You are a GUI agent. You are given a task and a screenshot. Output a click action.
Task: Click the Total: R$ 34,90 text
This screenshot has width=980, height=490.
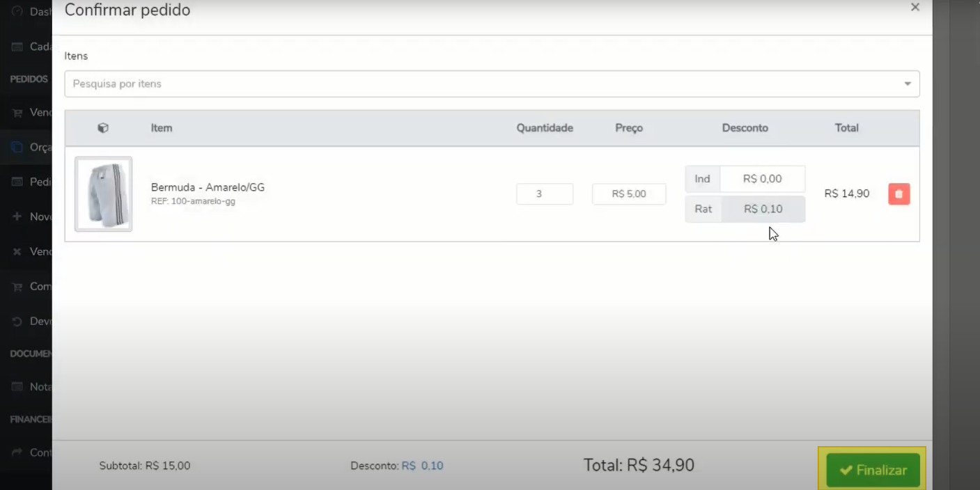[x=639, y=465]
